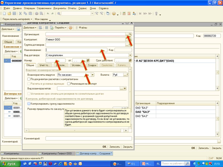Open calendar for Срок действия date
This screenshot has height=167, width=223.
point(130,60)
